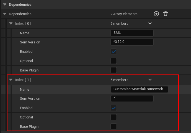Check Base Plugin for Index [1]
Screen dimensions: 191x133
pos(113,126)
